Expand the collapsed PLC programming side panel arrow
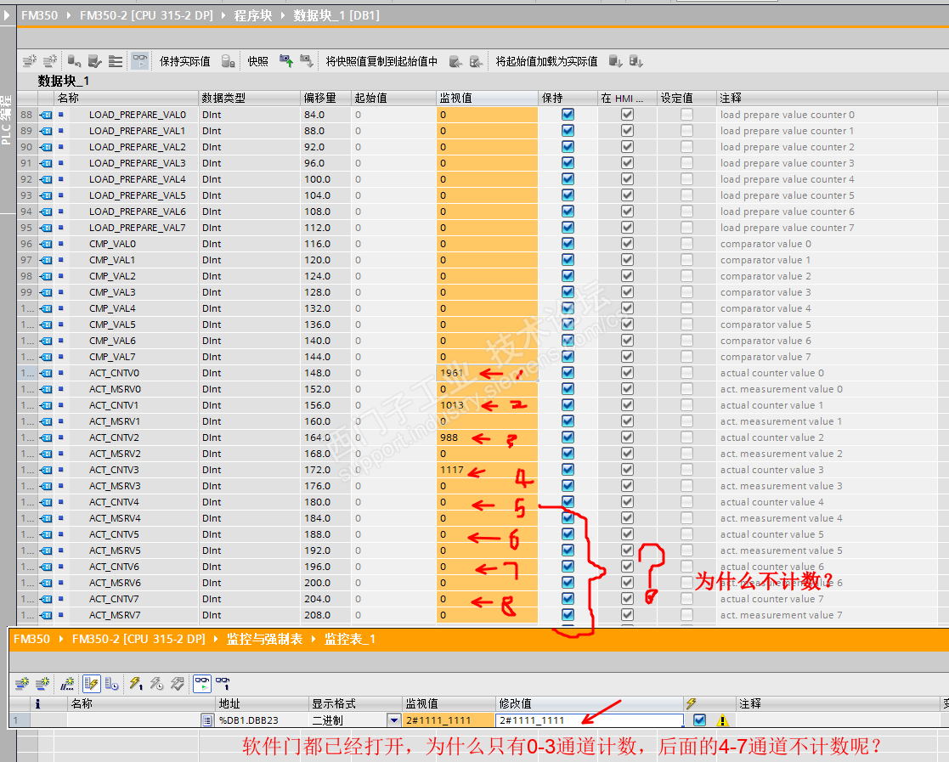 click(x=8, y=15)
